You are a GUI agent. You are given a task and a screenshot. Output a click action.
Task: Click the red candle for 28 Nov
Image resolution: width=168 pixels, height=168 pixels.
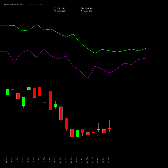point(88,134)
